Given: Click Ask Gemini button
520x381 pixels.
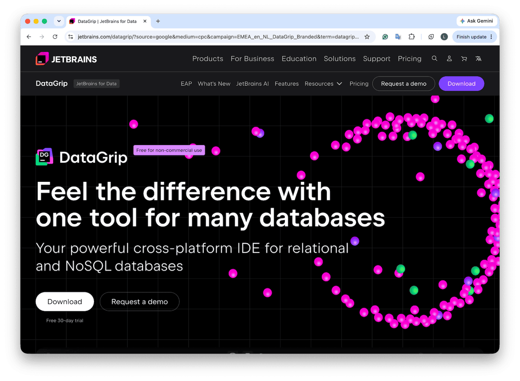Looking at the screenshot, I should [476, 21].
